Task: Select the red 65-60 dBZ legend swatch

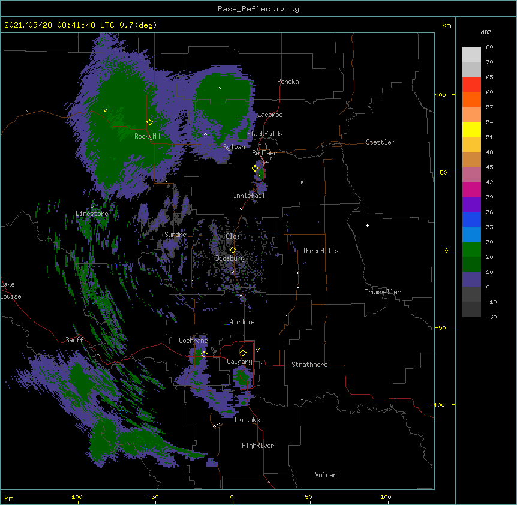Action: [471, 85]
